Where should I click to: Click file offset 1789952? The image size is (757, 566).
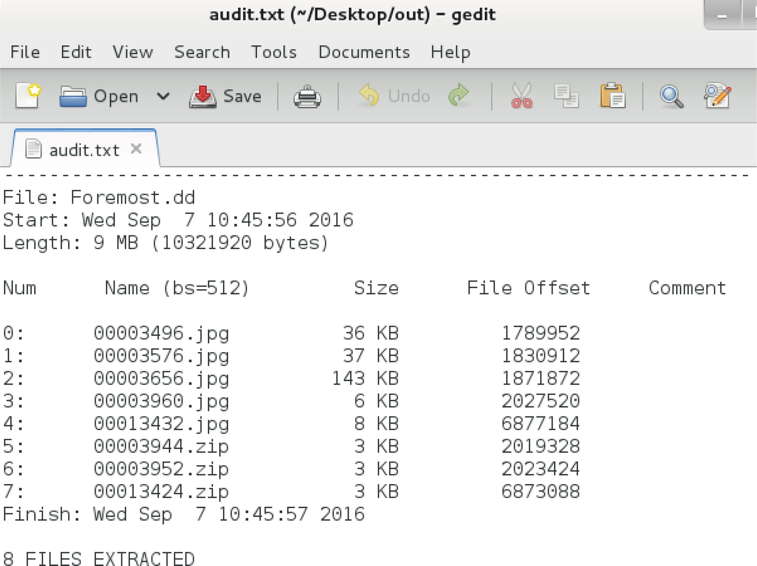click(x=541, y=333)
